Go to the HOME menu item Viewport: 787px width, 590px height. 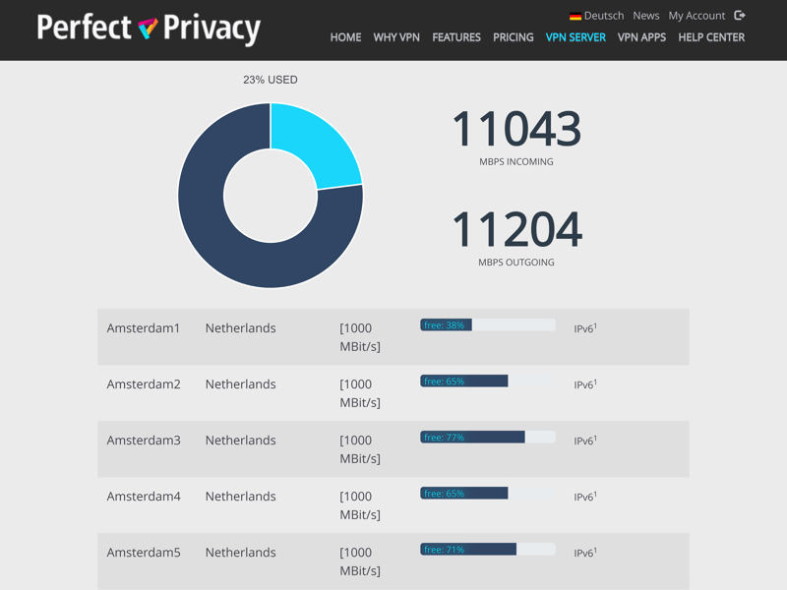tap(345, 37)
